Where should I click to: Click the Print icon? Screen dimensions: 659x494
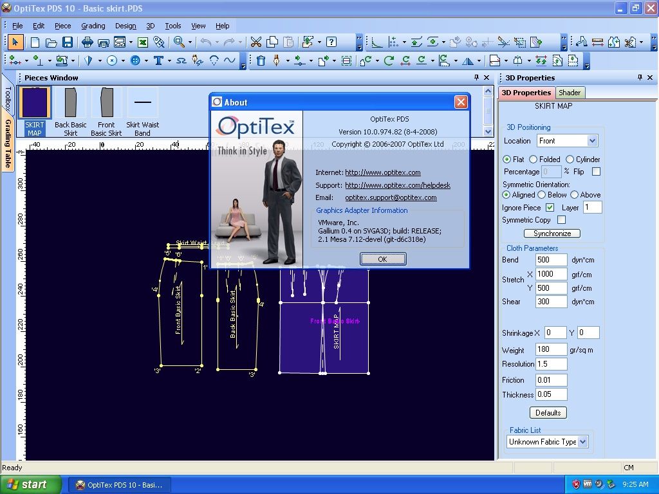click(88, 42)
